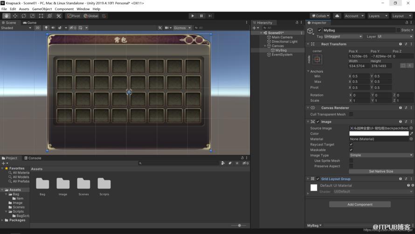Open Cloud services icon
The width and height of the screenshot is (415, 234).
(337, 16)
